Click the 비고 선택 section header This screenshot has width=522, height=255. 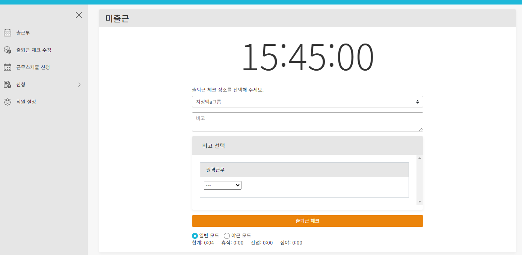click(213, 146)
